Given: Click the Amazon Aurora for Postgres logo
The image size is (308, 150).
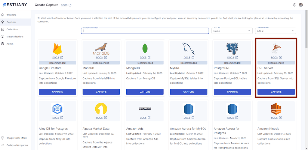Looking at the screenshot, I should pos(233,109).
